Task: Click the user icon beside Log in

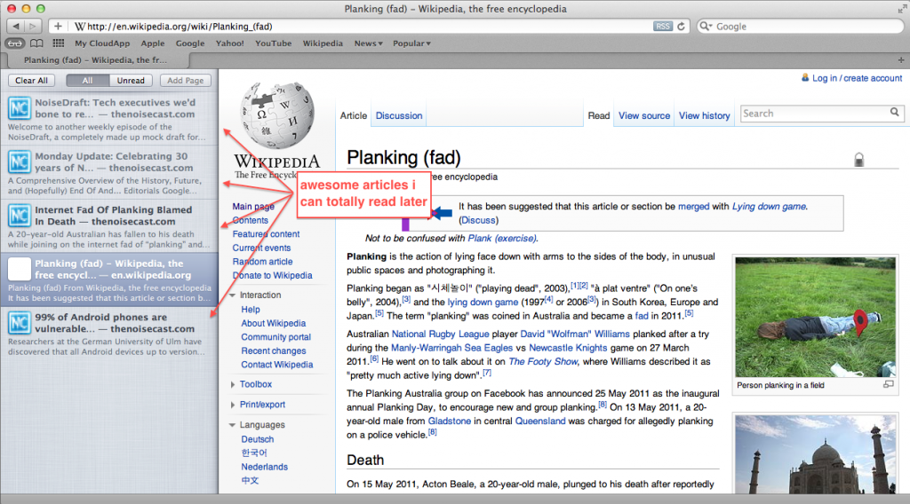Action: click(805, 77)
